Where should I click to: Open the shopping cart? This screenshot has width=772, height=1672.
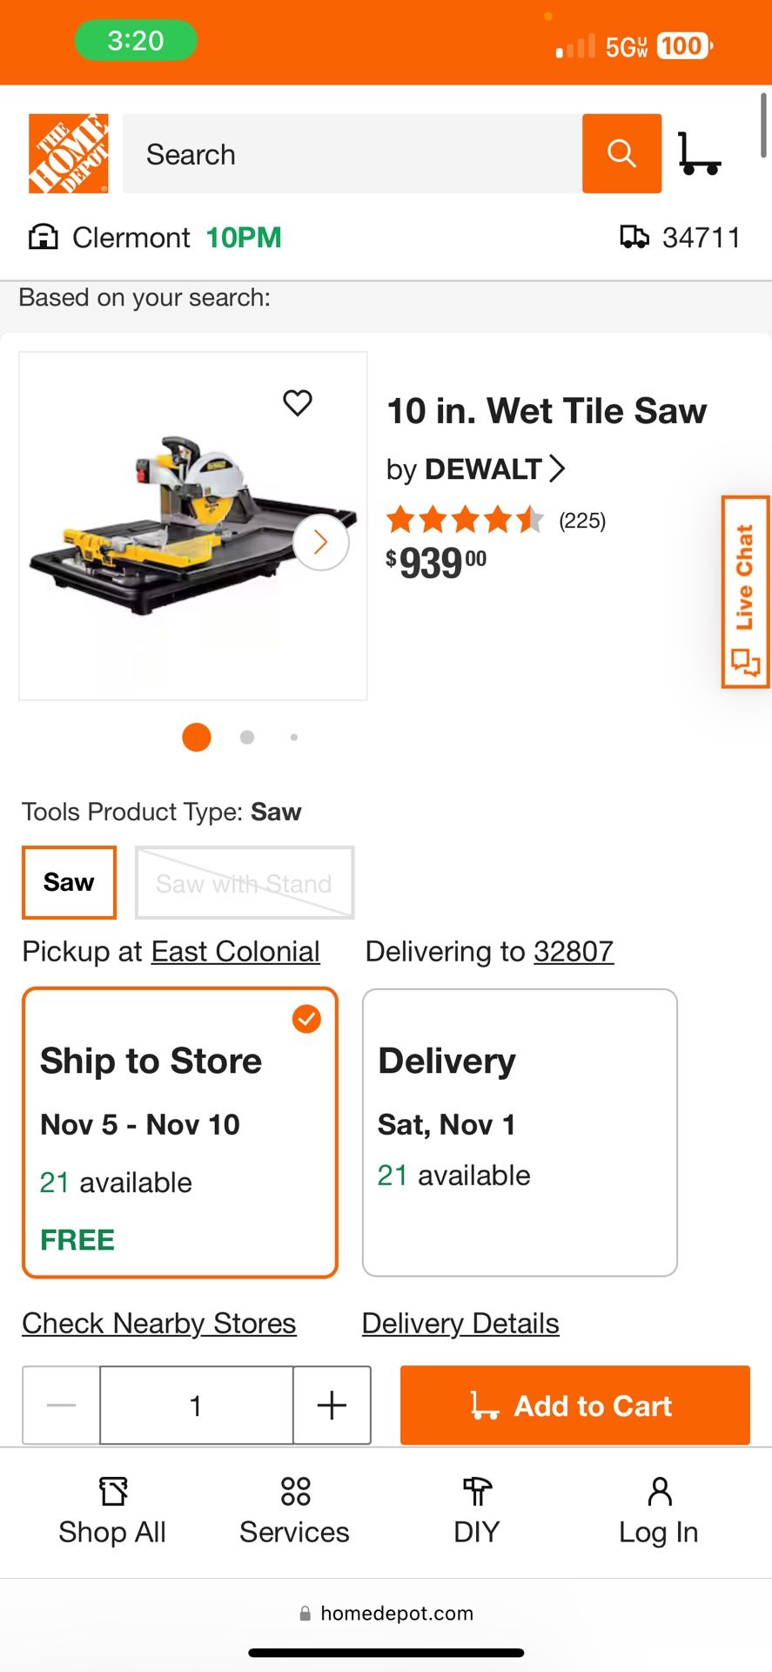click(702, 153)
